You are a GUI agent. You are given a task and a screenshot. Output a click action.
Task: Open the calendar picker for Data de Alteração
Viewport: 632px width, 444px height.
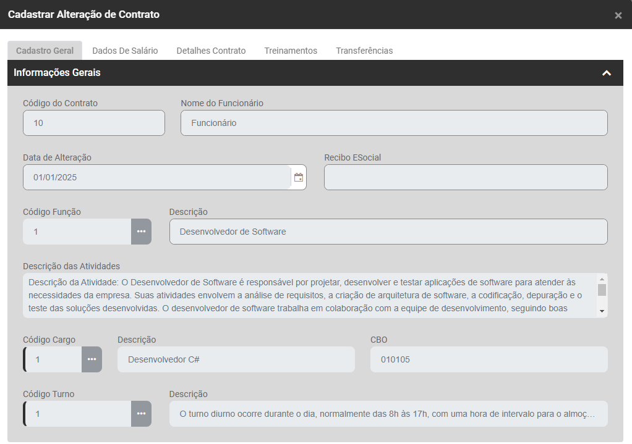click(x=299, y=177)
